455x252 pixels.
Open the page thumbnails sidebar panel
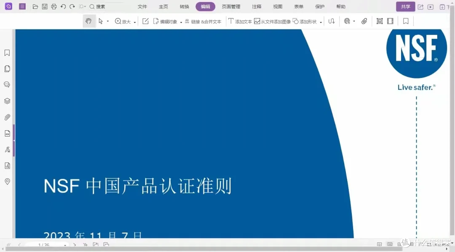7,69
